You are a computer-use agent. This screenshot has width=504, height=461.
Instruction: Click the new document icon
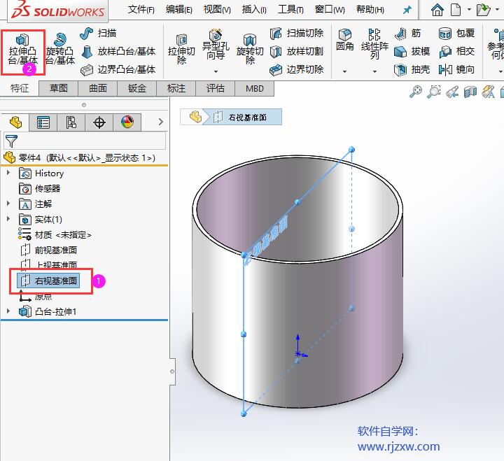(456, 10)
